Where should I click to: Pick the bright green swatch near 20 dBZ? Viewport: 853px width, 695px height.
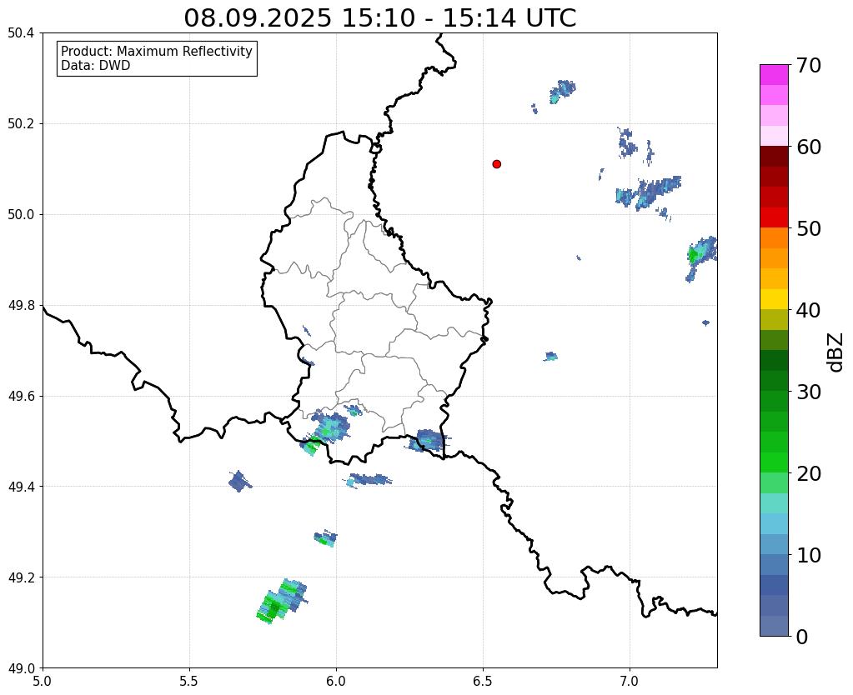pyautogui.click(x=774, y=462)
